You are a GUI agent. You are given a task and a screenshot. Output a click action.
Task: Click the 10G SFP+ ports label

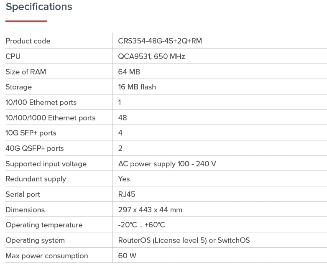[x=31, y=133]
